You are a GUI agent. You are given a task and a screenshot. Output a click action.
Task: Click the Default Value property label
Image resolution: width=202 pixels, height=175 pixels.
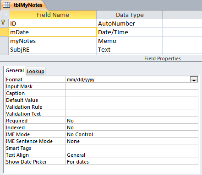coord(22,100)
